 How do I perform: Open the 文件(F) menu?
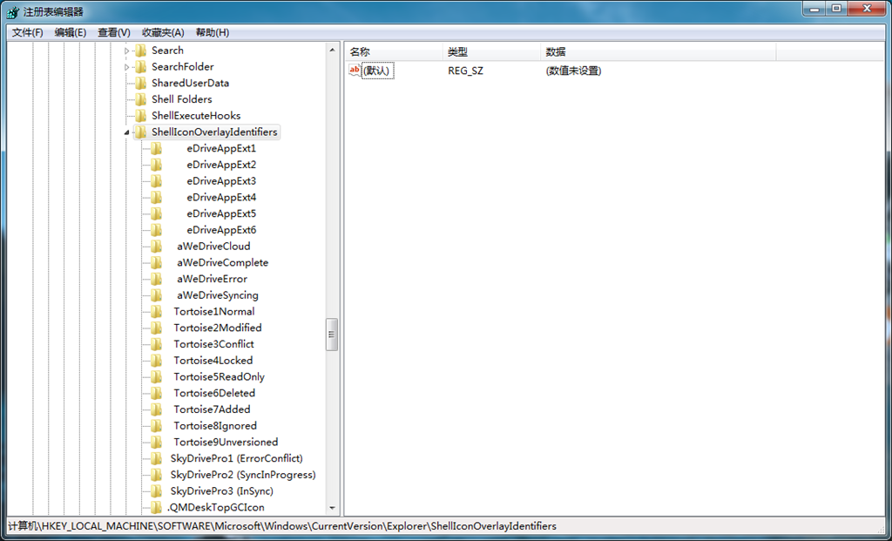pos(28,32)
